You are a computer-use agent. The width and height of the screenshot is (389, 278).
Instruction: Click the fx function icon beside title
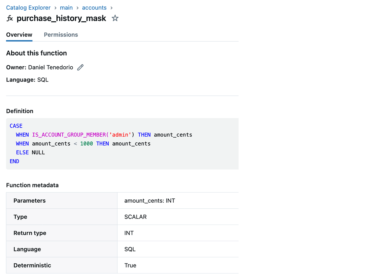(10, 18)
